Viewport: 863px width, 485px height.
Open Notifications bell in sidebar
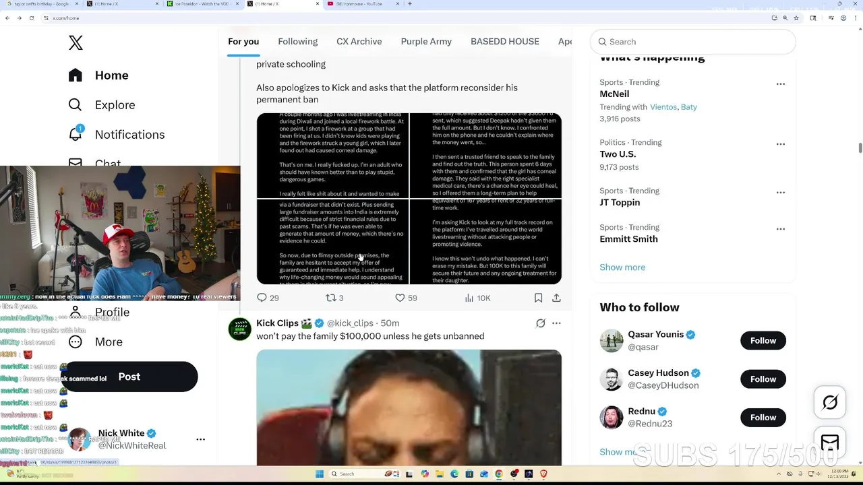coord(117,135)
